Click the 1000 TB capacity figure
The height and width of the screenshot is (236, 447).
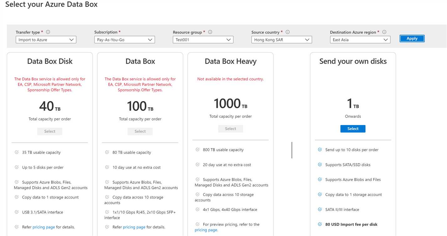click(231, 103)
